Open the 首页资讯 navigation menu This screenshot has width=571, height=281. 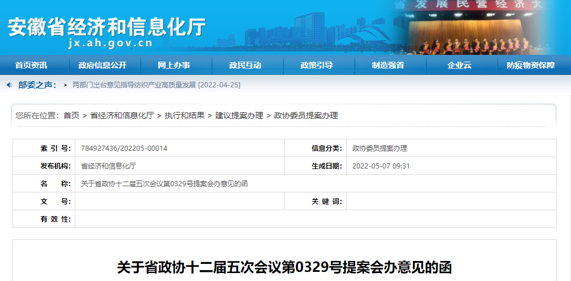(x=31, y=65)
